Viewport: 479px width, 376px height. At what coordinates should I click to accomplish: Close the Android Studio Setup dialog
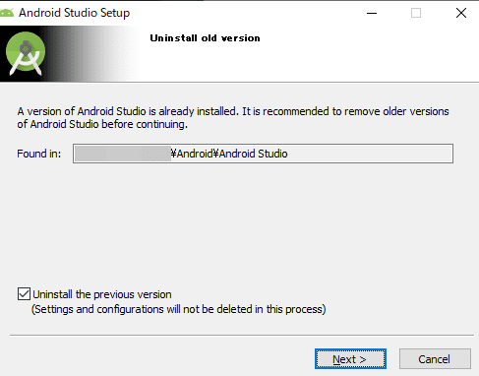click(x=461, y=13)
